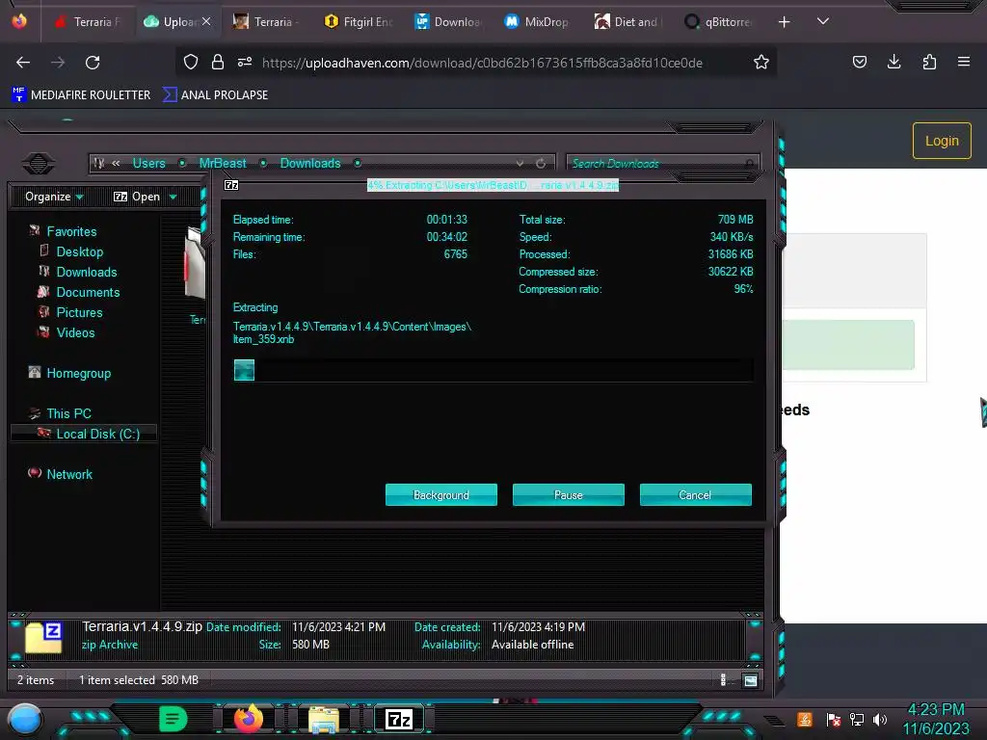987x740 pixels.
Task: Go back in Firefox browser
Action: point(23,63)
